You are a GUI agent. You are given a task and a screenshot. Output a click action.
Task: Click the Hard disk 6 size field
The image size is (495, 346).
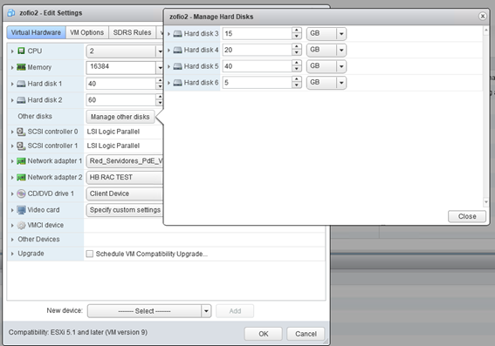coord(258,83)
